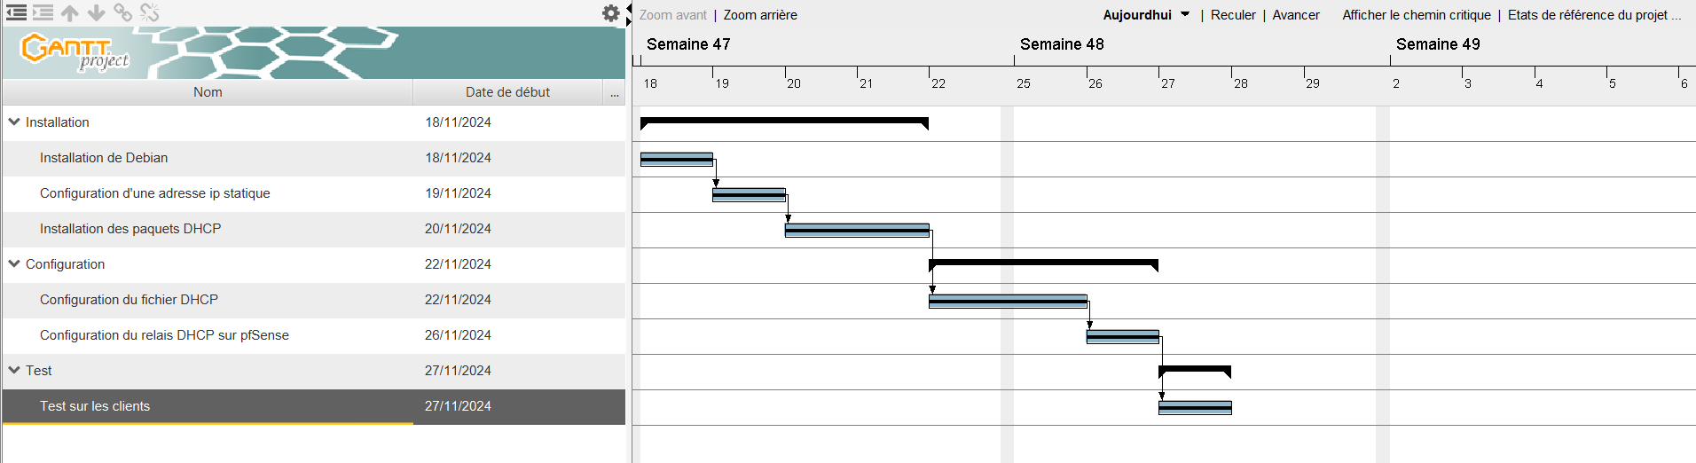Toggle Afficher le chemin critique
The width and height of the screenshot is (1696, 463).
pyautogui.click(x=1417, y=15)
